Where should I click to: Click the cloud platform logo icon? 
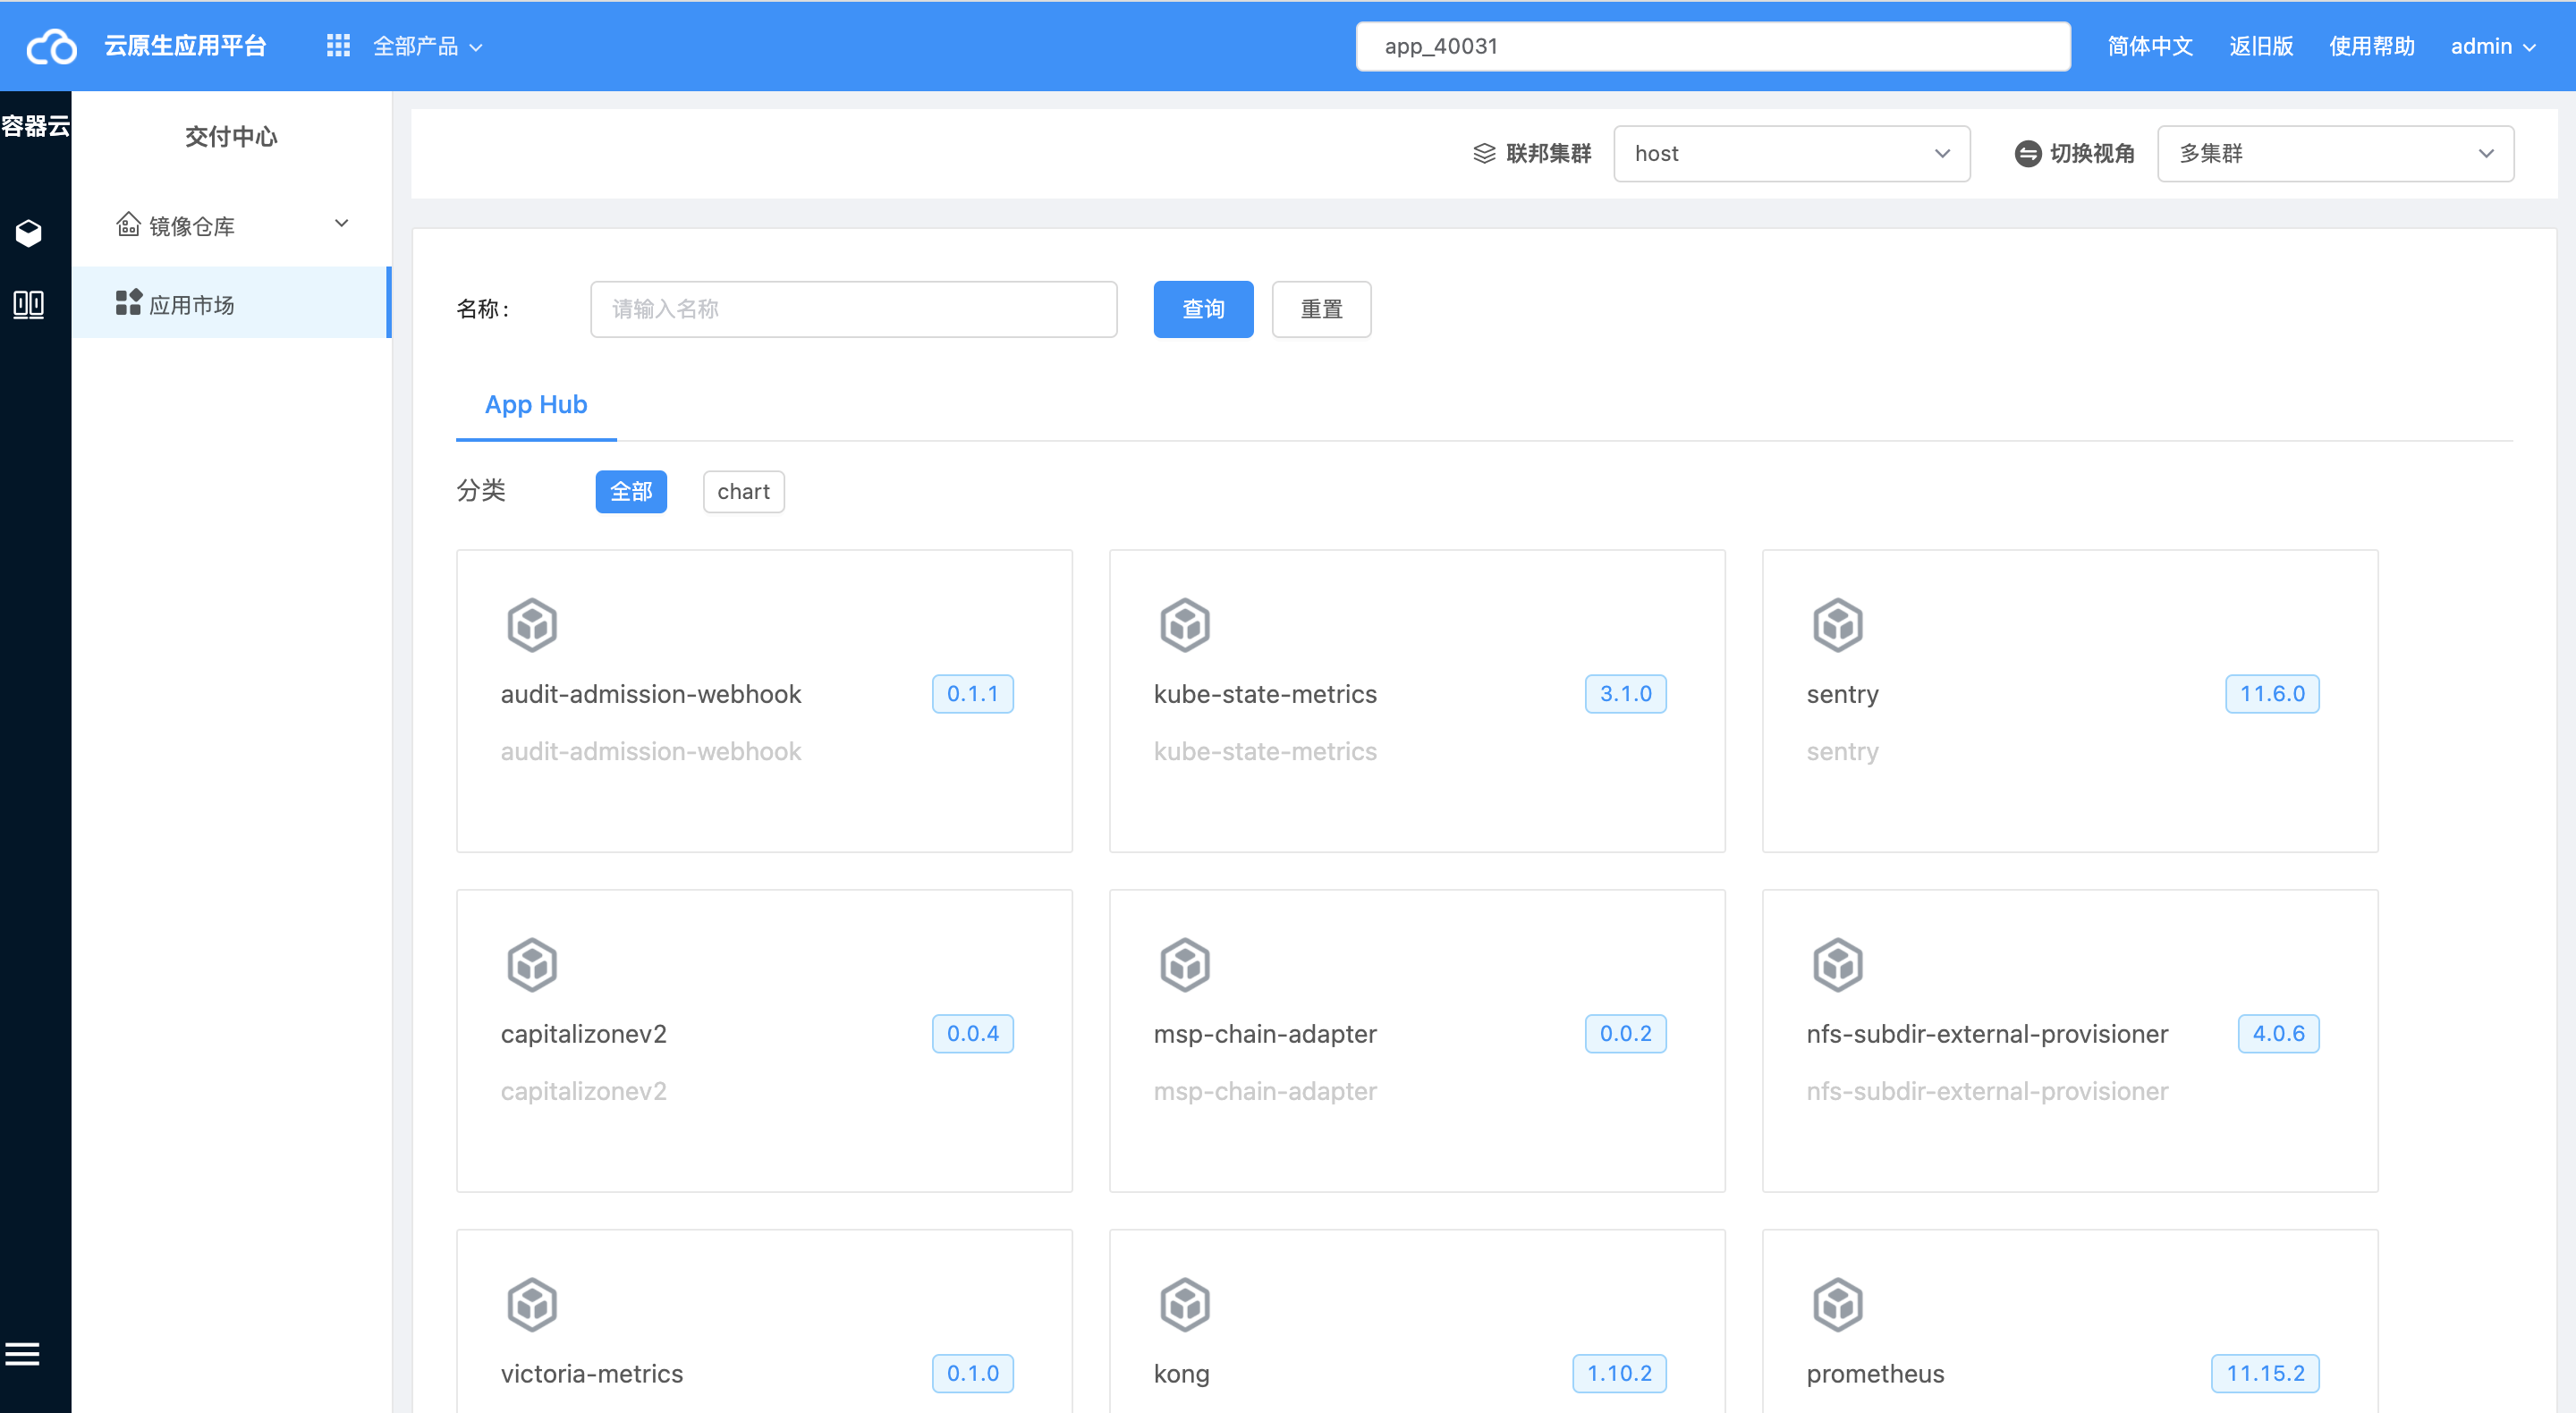click(x=51, y=46)
